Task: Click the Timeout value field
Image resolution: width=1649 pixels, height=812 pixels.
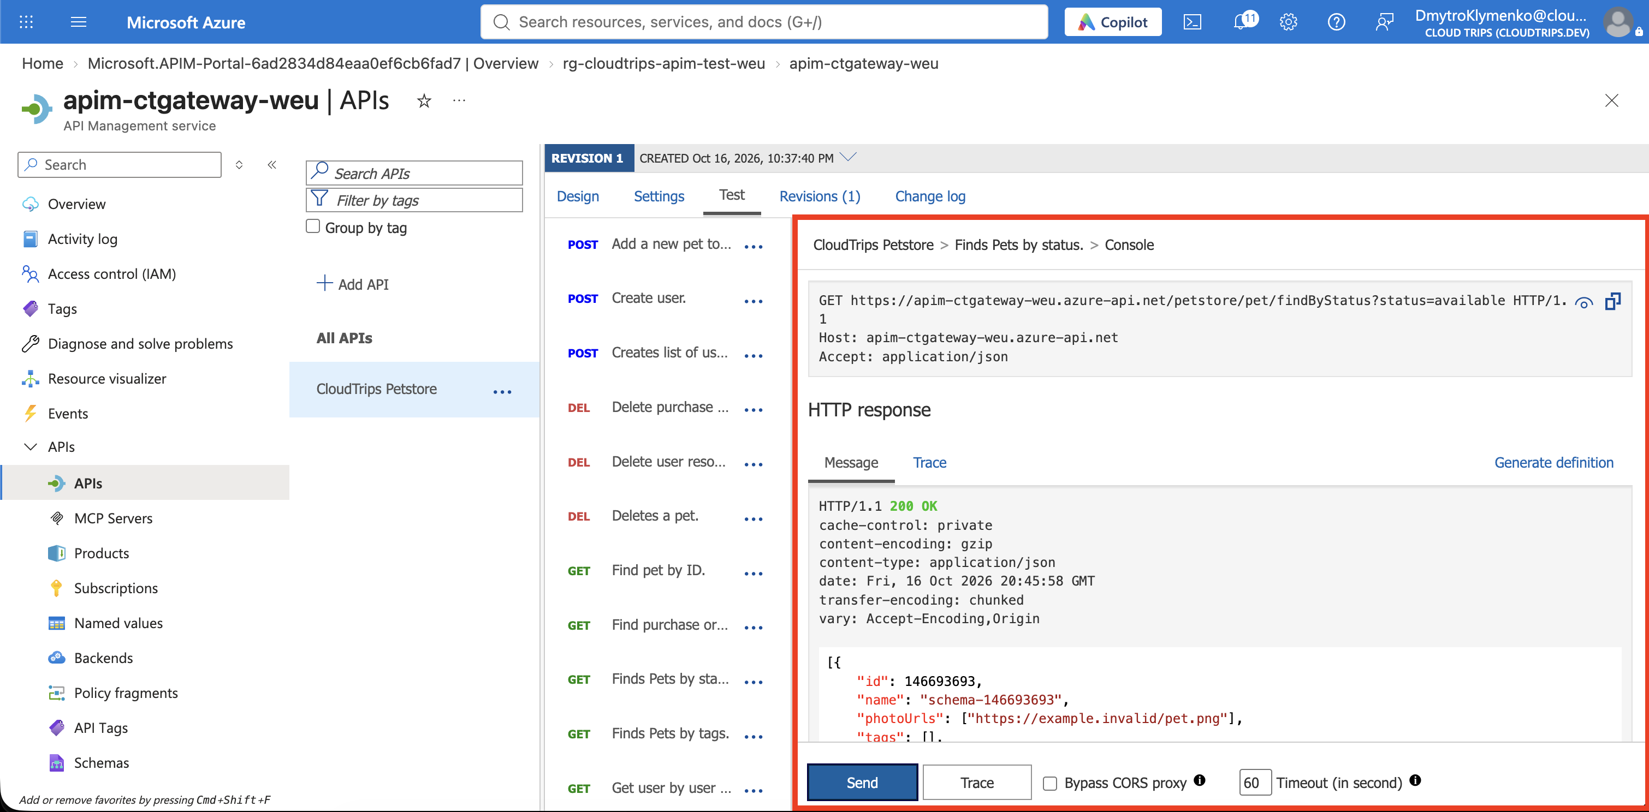Action: tap(1255, 782)
